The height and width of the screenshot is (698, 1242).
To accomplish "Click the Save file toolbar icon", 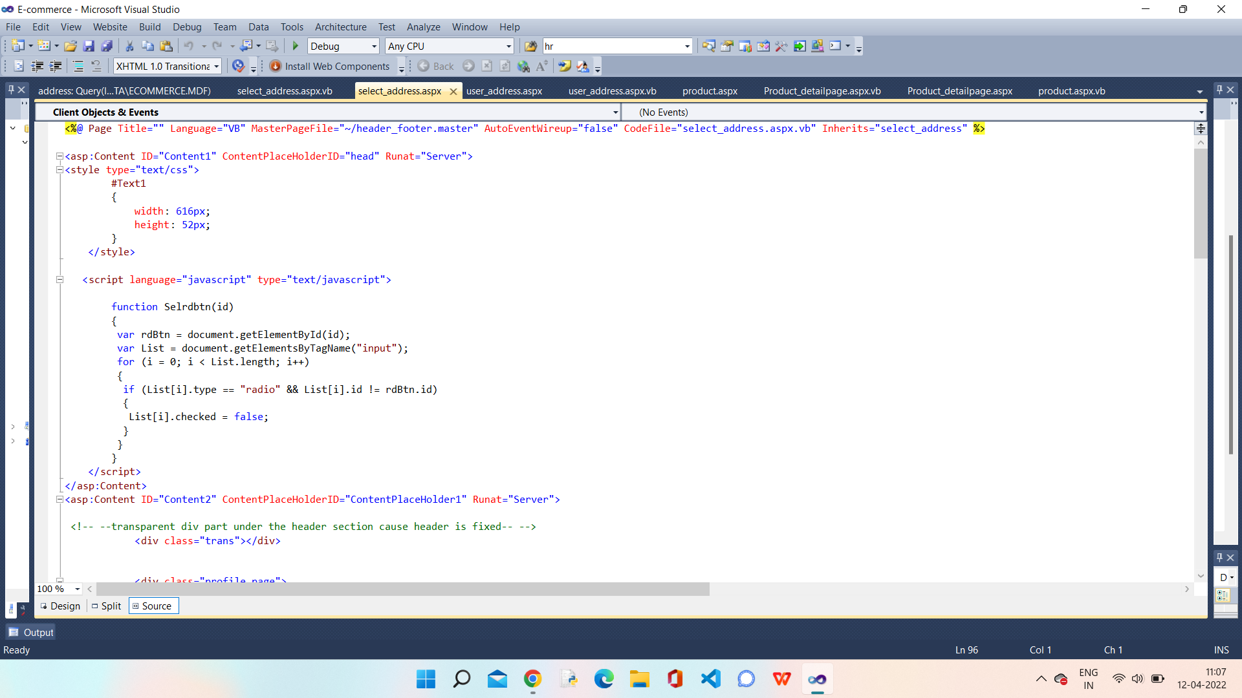I will point(89,46).
